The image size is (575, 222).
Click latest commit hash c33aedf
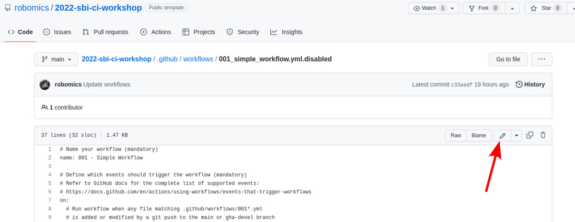click(x=461, y=85)
